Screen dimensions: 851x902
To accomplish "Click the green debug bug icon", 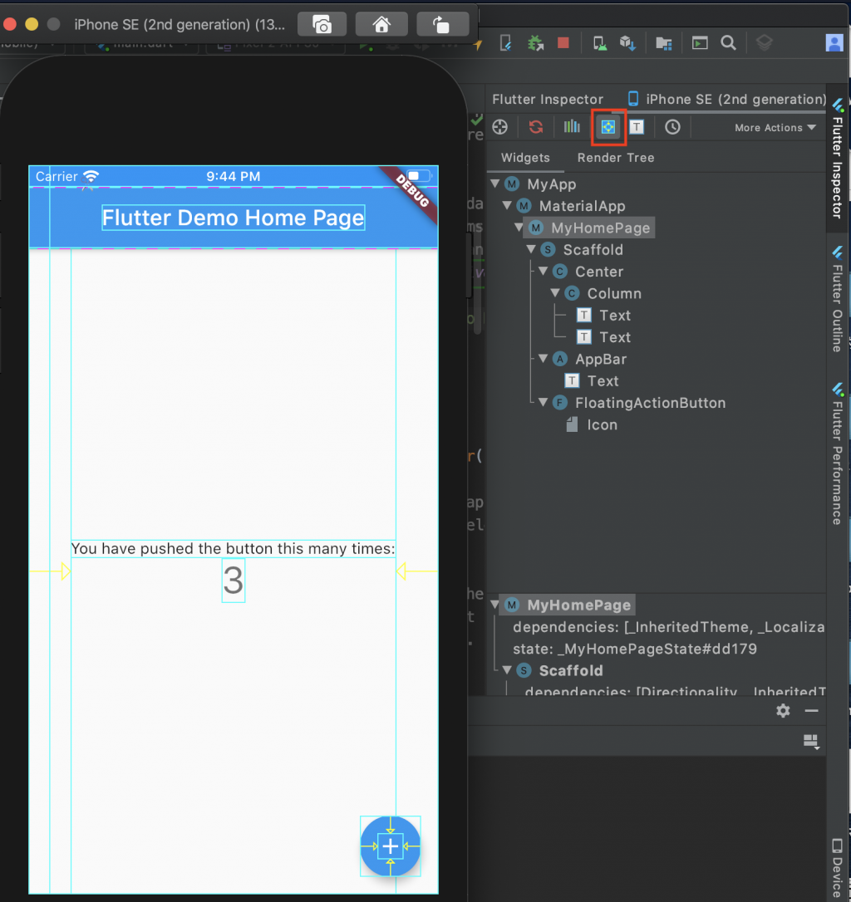I will tap(535, 43).
